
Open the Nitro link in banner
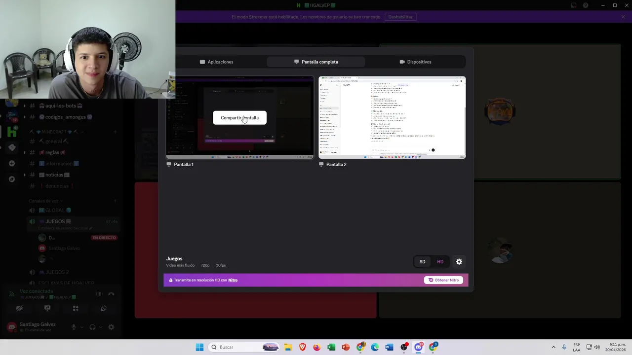click(233, 280)
